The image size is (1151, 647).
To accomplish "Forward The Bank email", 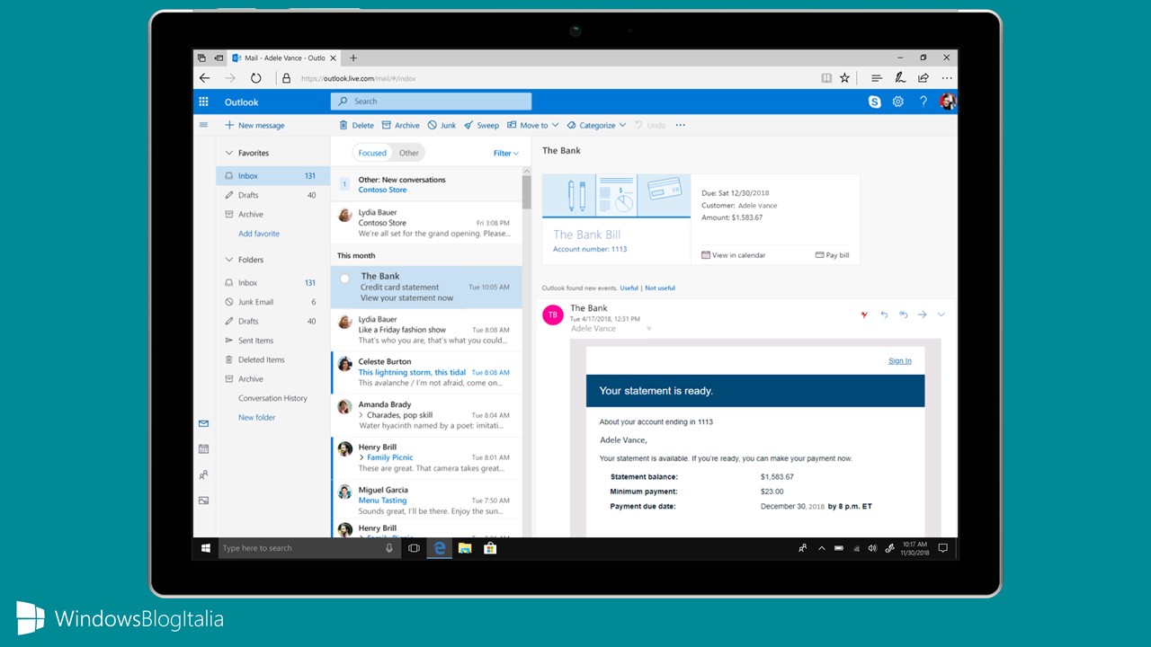I will pos(922,315).
